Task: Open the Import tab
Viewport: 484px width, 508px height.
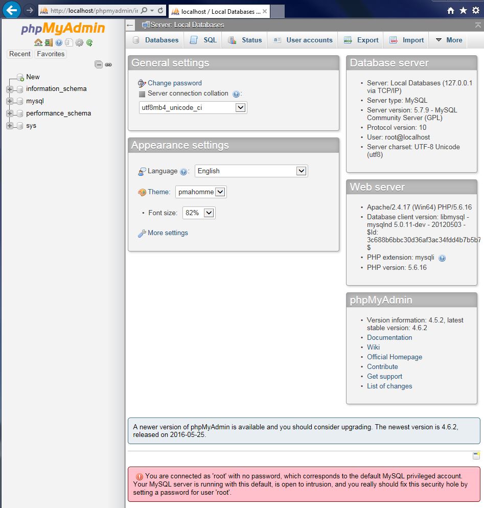Action: pos(407,40)
